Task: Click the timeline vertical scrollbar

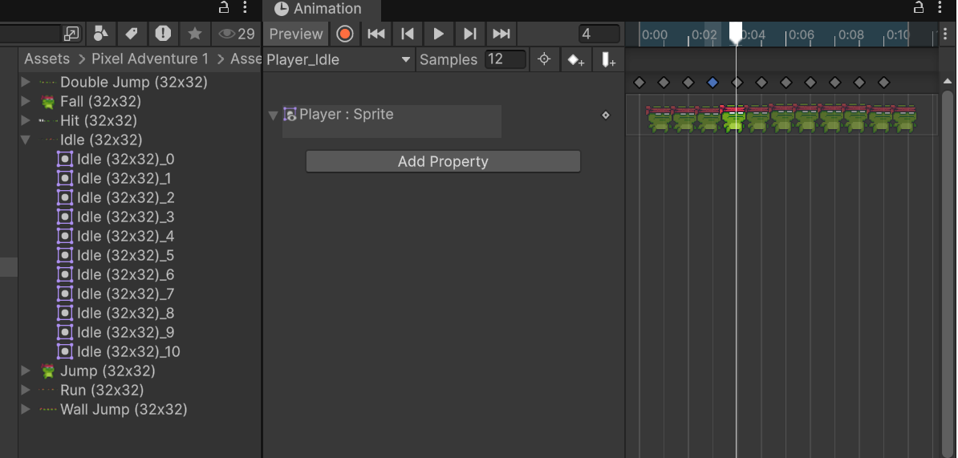Action: pyautogui.click(x=948, y=274)
